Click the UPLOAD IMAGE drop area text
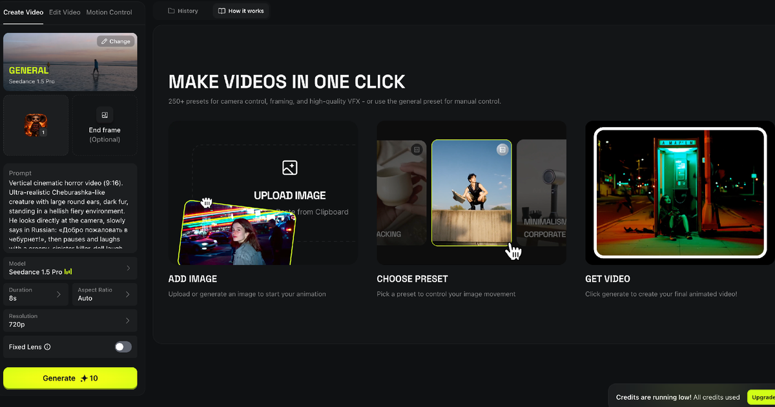Image resolution: width=775 pixels, height=407 pixels. 290,195
